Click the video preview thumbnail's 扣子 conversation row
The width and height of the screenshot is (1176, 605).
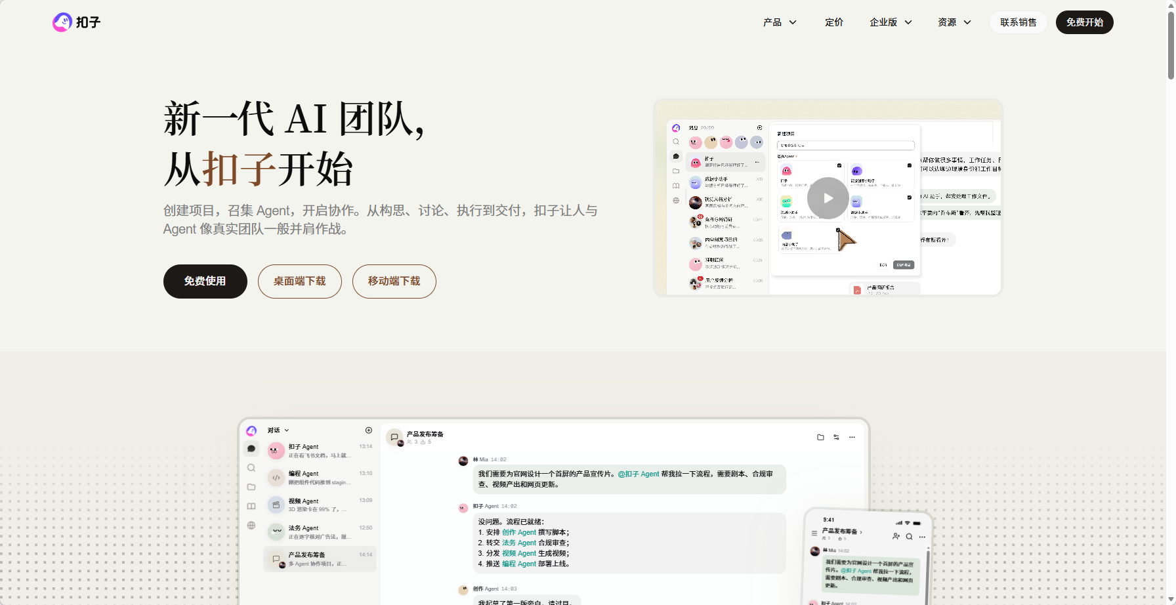pos(726,161)
